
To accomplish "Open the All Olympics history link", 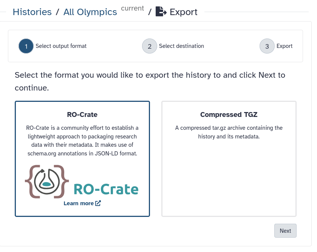I will (90, 12).
